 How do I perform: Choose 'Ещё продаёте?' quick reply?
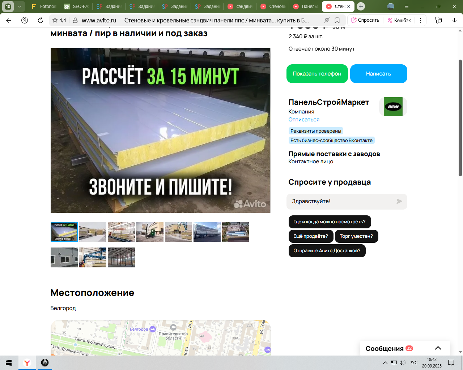point(311,236)
